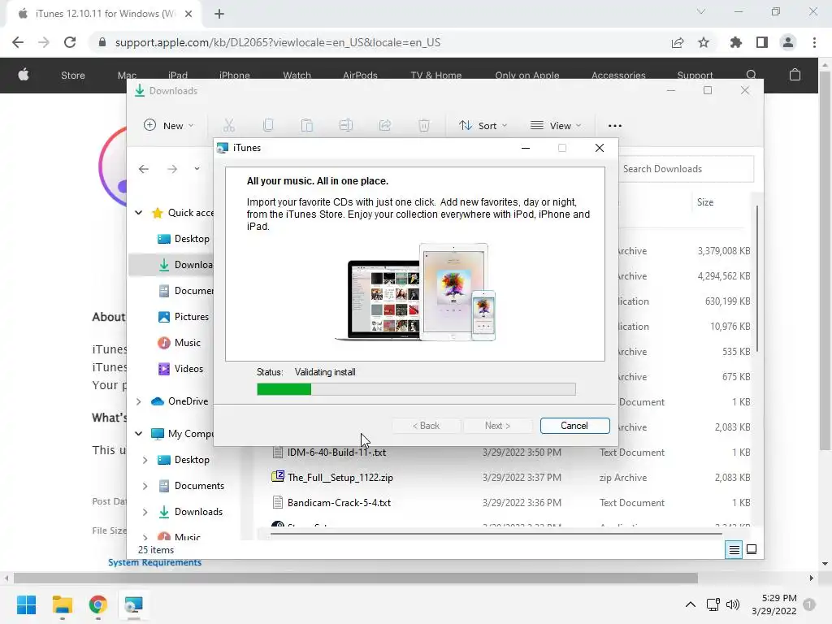Open the Apple site search icon
832x624 pixels.
751,75
